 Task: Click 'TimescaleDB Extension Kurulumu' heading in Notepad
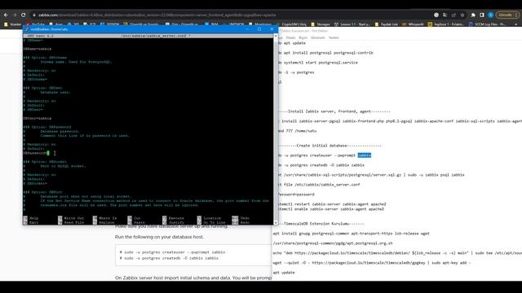[316, 224]
